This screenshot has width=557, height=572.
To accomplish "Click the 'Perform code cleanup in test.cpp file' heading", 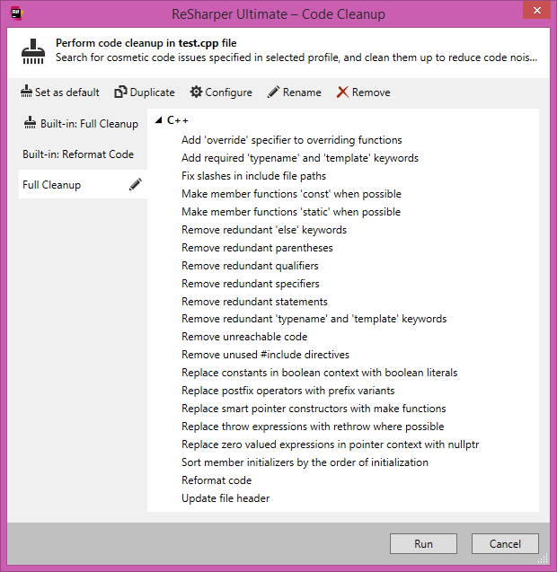I will (x=146, y=43).
